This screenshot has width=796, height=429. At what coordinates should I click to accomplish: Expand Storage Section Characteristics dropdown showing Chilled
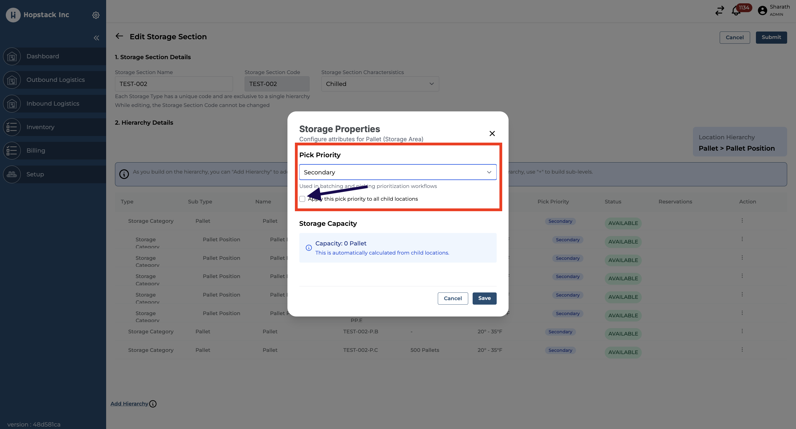(x=380, y=84)
